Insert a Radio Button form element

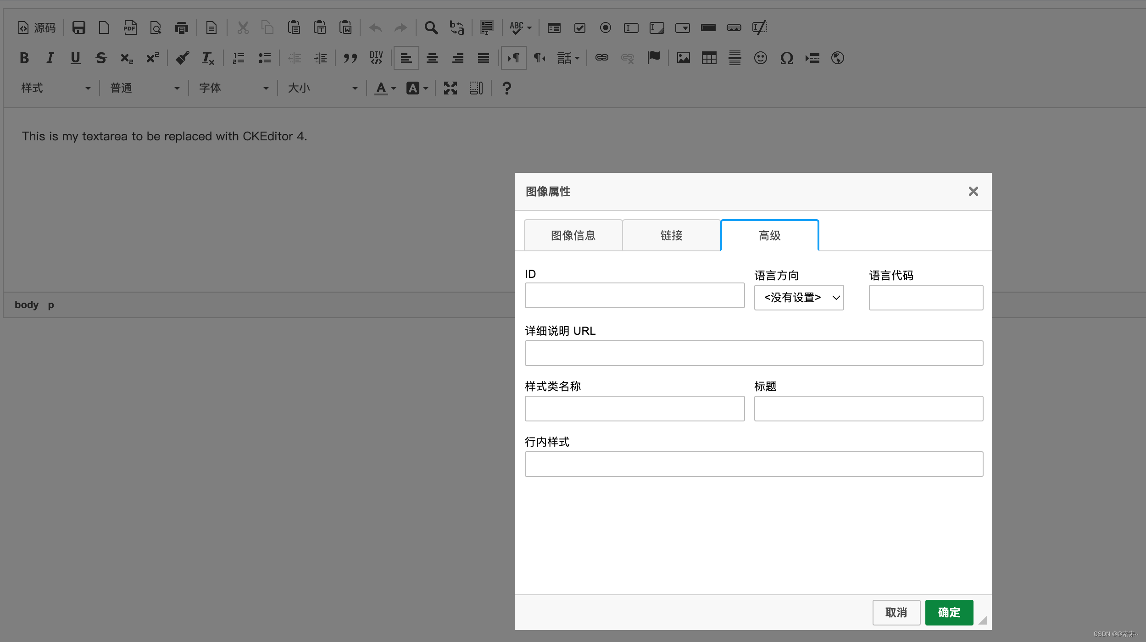(606, 28)
